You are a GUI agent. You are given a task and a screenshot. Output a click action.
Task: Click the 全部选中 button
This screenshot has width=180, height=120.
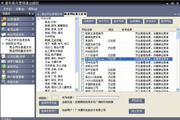point(88,21)
